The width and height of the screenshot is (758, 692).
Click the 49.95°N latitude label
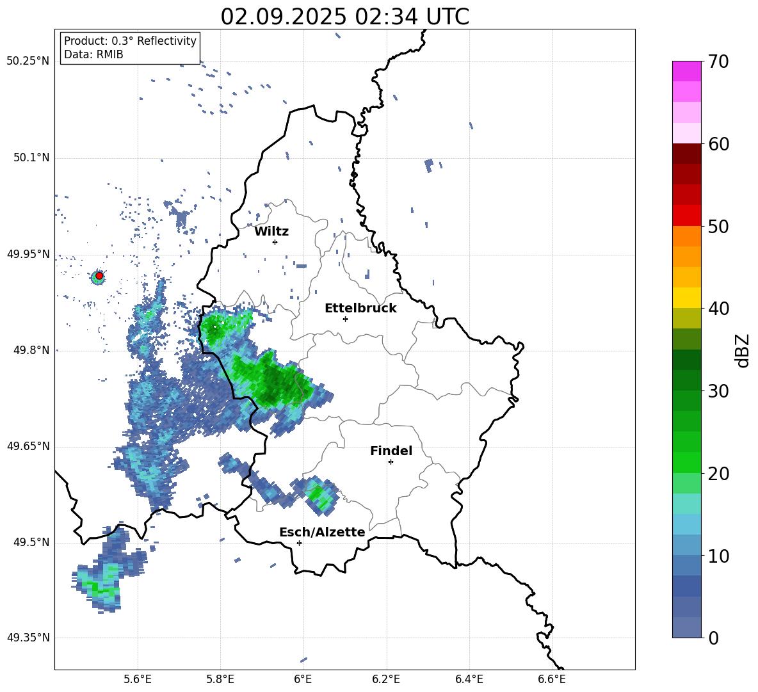click(x=28, y=254)
